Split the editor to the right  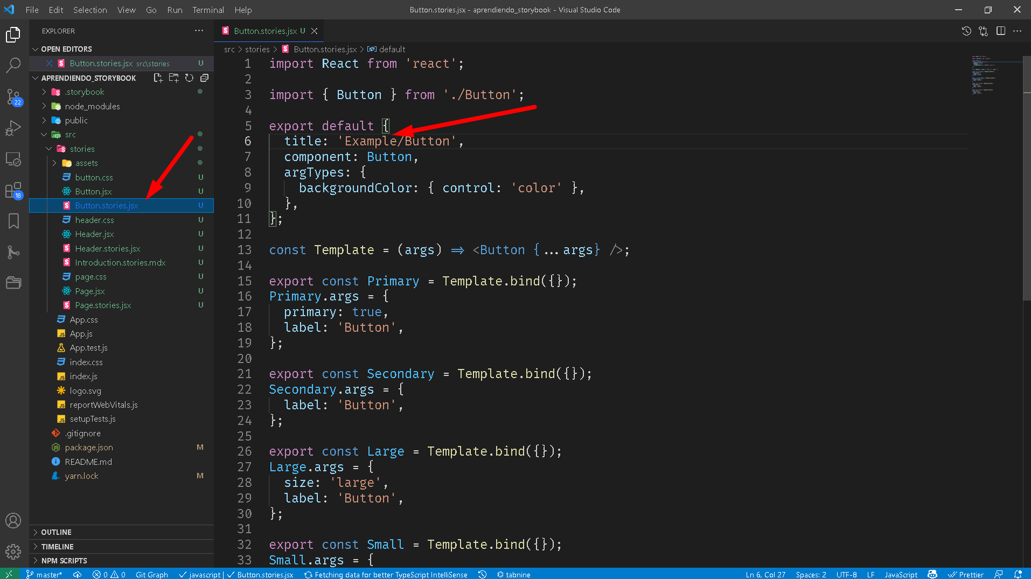coord(1000,31)
